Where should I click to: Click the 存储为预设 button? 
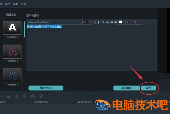pos(46,88)
